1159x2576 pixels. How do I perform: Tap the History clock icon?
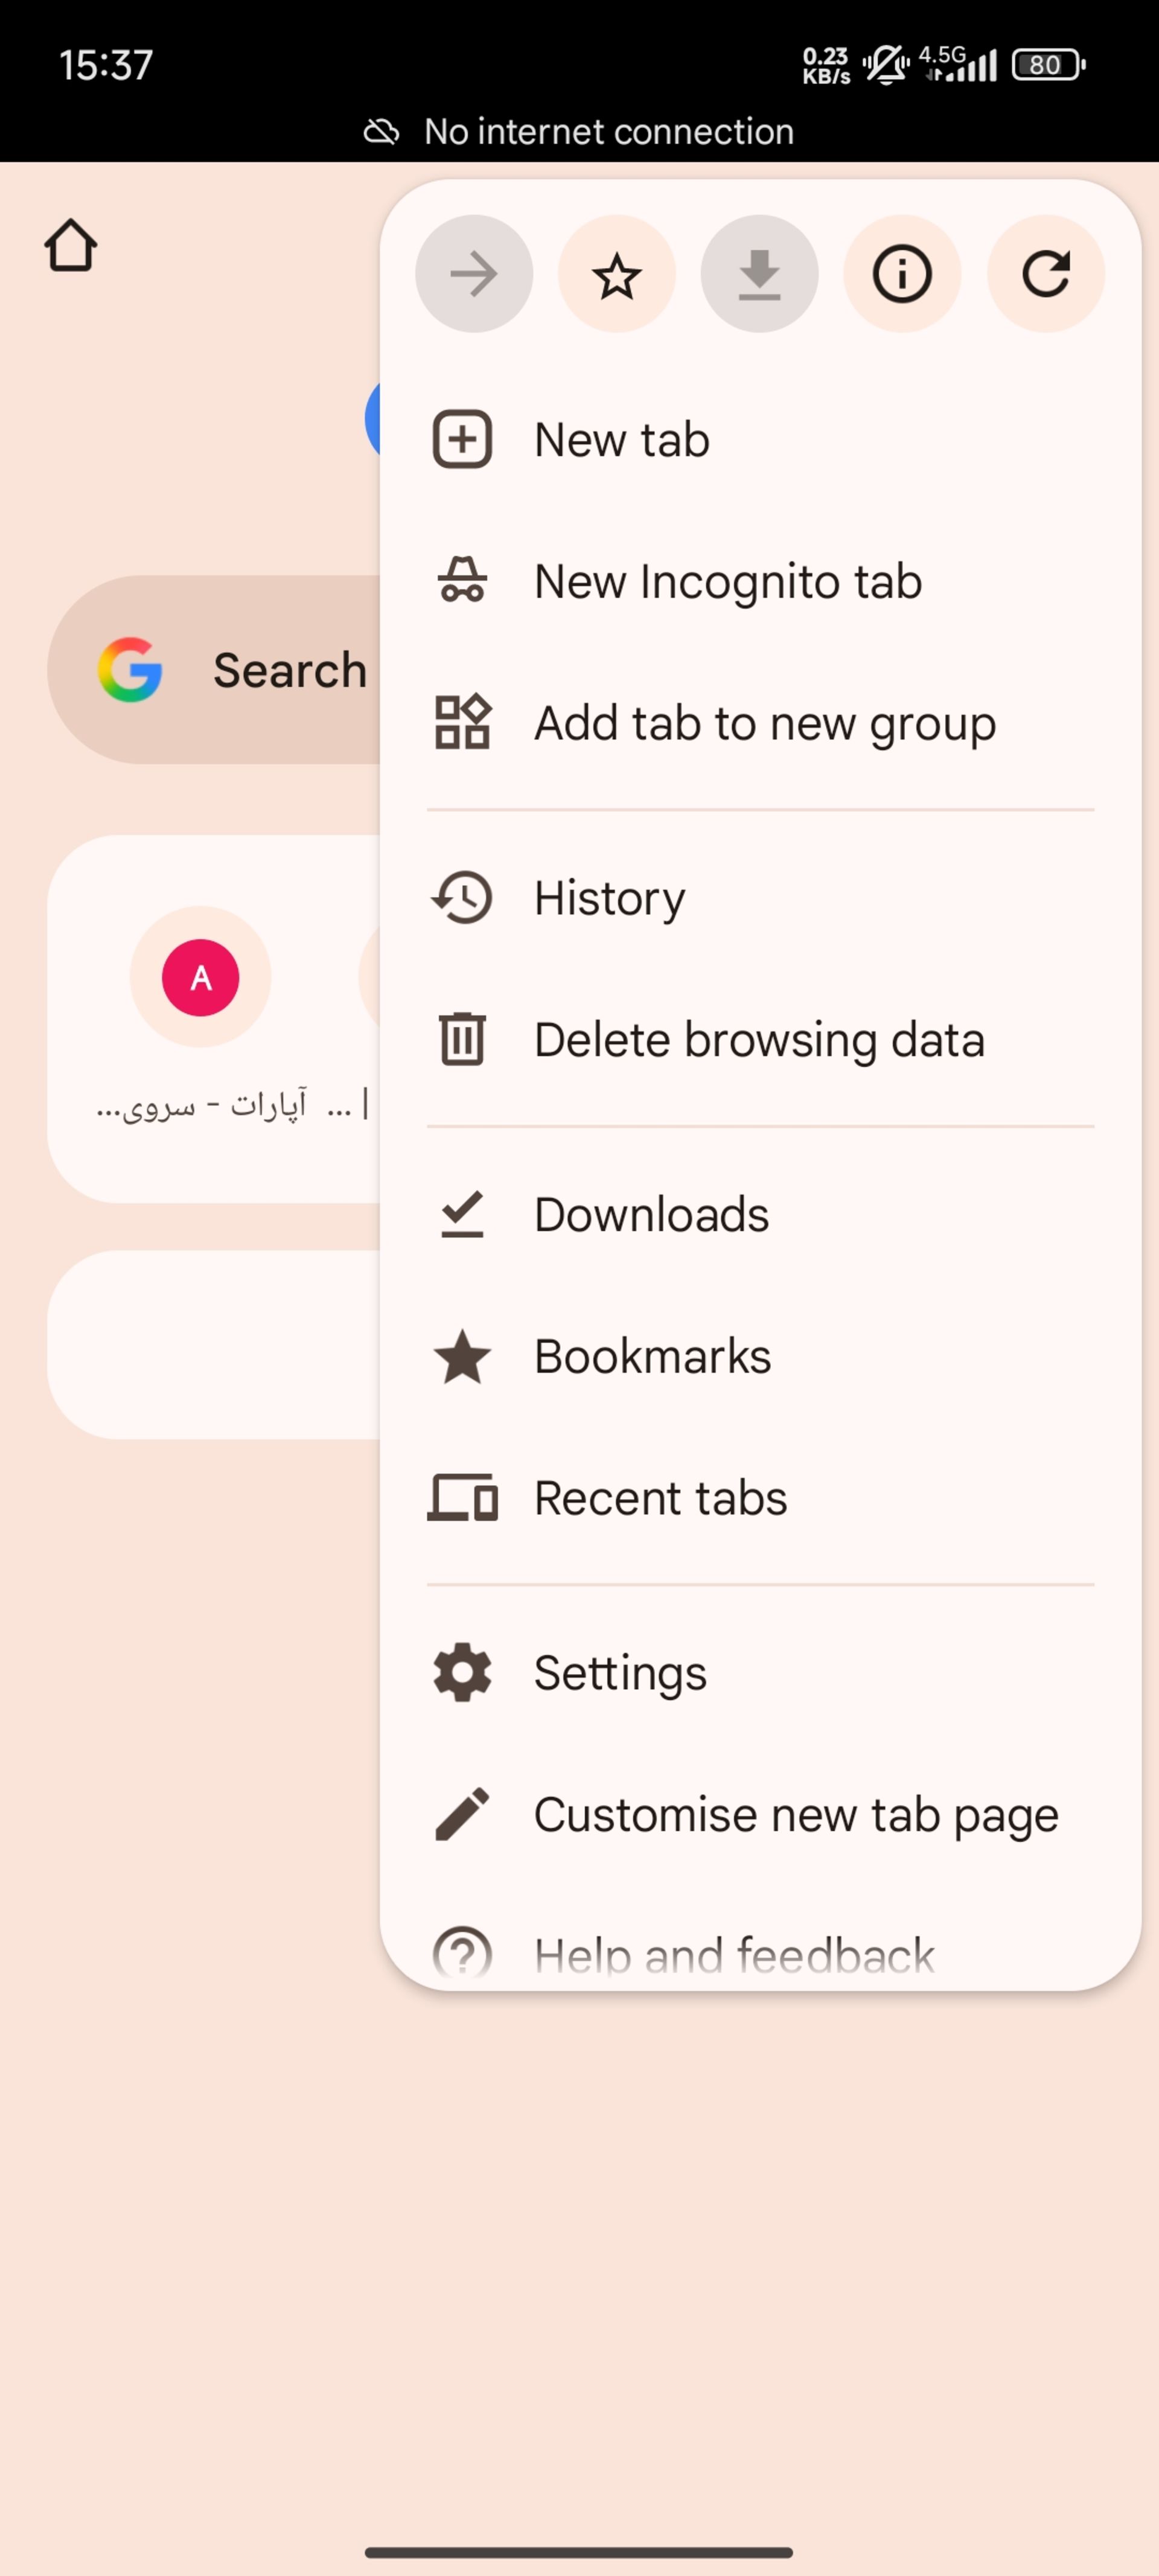tap(461, 897)
